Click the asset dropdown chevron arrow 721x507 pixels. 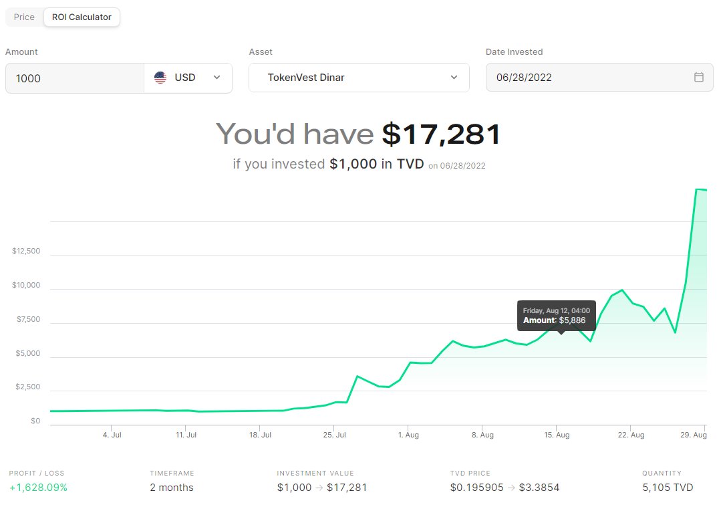tap(454, 78)
